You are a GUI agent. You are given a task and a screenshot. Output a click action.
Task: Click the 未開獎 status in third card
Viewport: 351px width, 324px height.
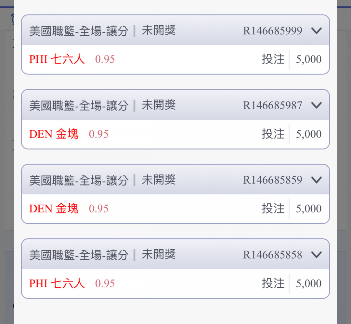(159, 180)
